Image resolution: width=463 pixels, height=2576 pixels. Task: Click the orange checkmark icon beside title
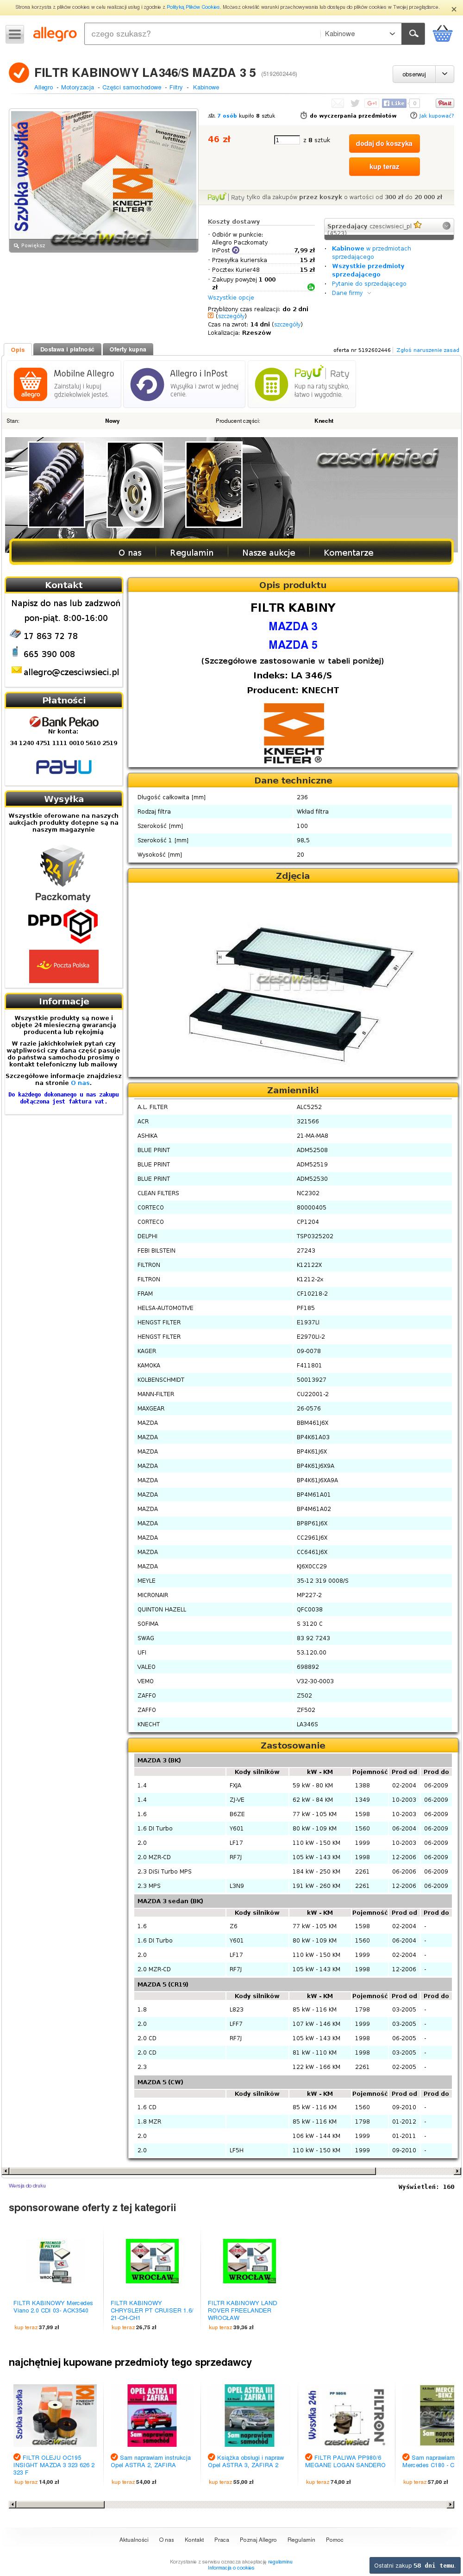point(18,73)
